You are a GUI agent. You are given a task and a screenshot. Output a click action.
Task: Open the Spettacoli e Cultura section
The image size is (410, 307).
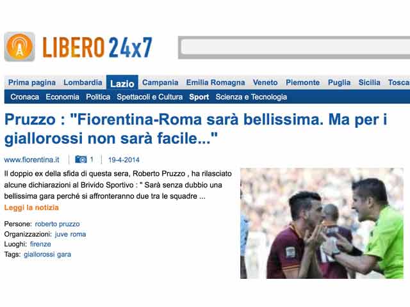pos(149,97)
